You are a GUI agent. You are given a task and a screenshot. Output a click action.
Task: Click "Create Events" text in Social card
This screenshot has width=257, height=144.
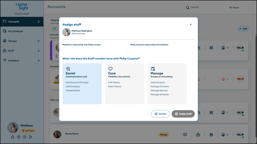point(73,90)
